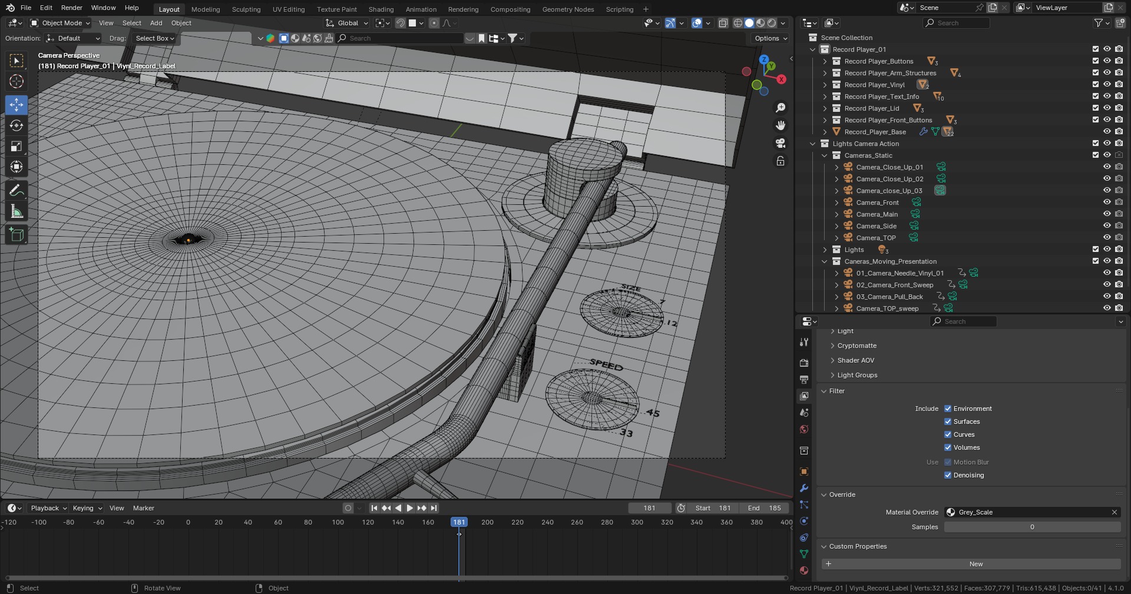Select the Measure tool
Image resolution: width=1131 pixels, height=594 pixels.
pyautogui.click(x=16, y=211)
